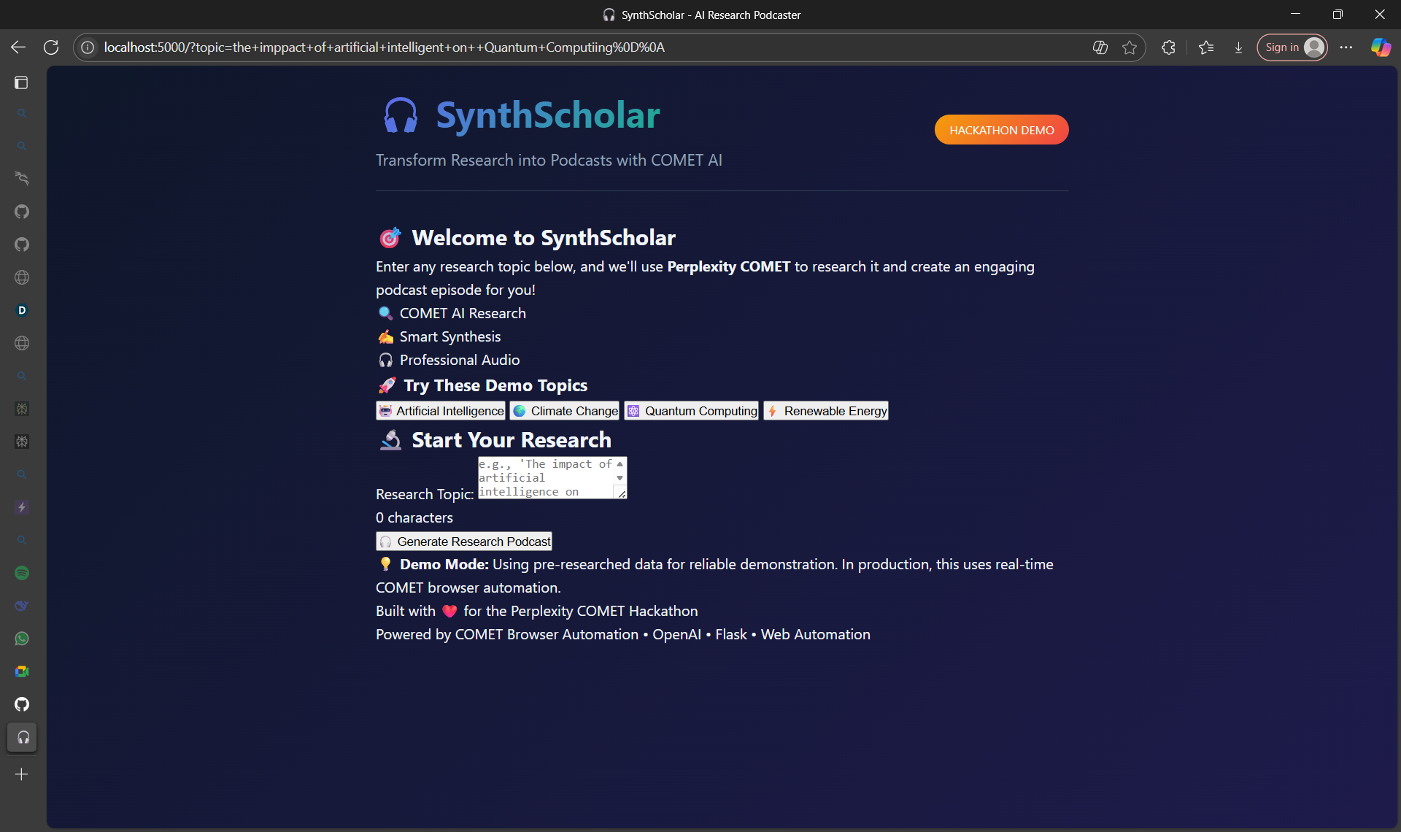The height and width of the screenshot is (832, 1401).
Task: Refresh the current page
Action: click(51, 47)
